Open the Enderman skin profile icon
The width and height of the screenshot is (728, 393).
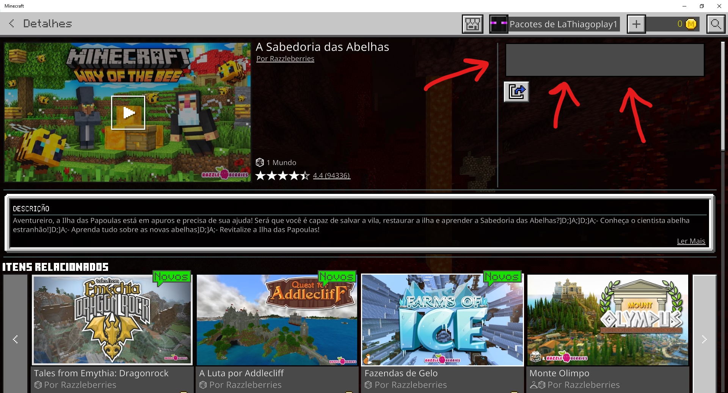click(499, 24)
